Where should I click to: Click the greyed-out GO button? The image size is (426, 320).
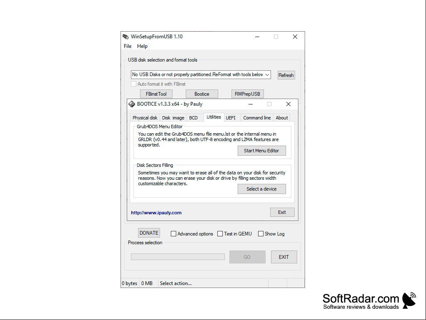point(247,257)
